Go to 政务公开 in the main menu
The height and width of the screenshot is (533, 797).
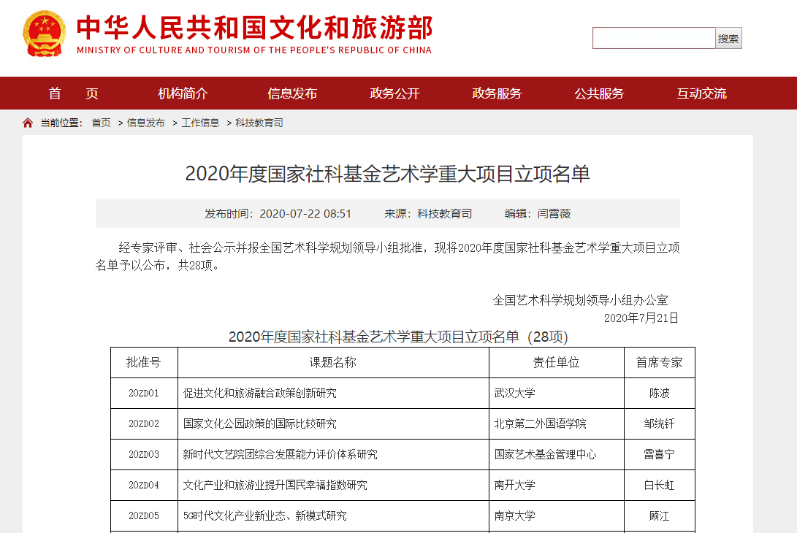[x=394, y=93]
